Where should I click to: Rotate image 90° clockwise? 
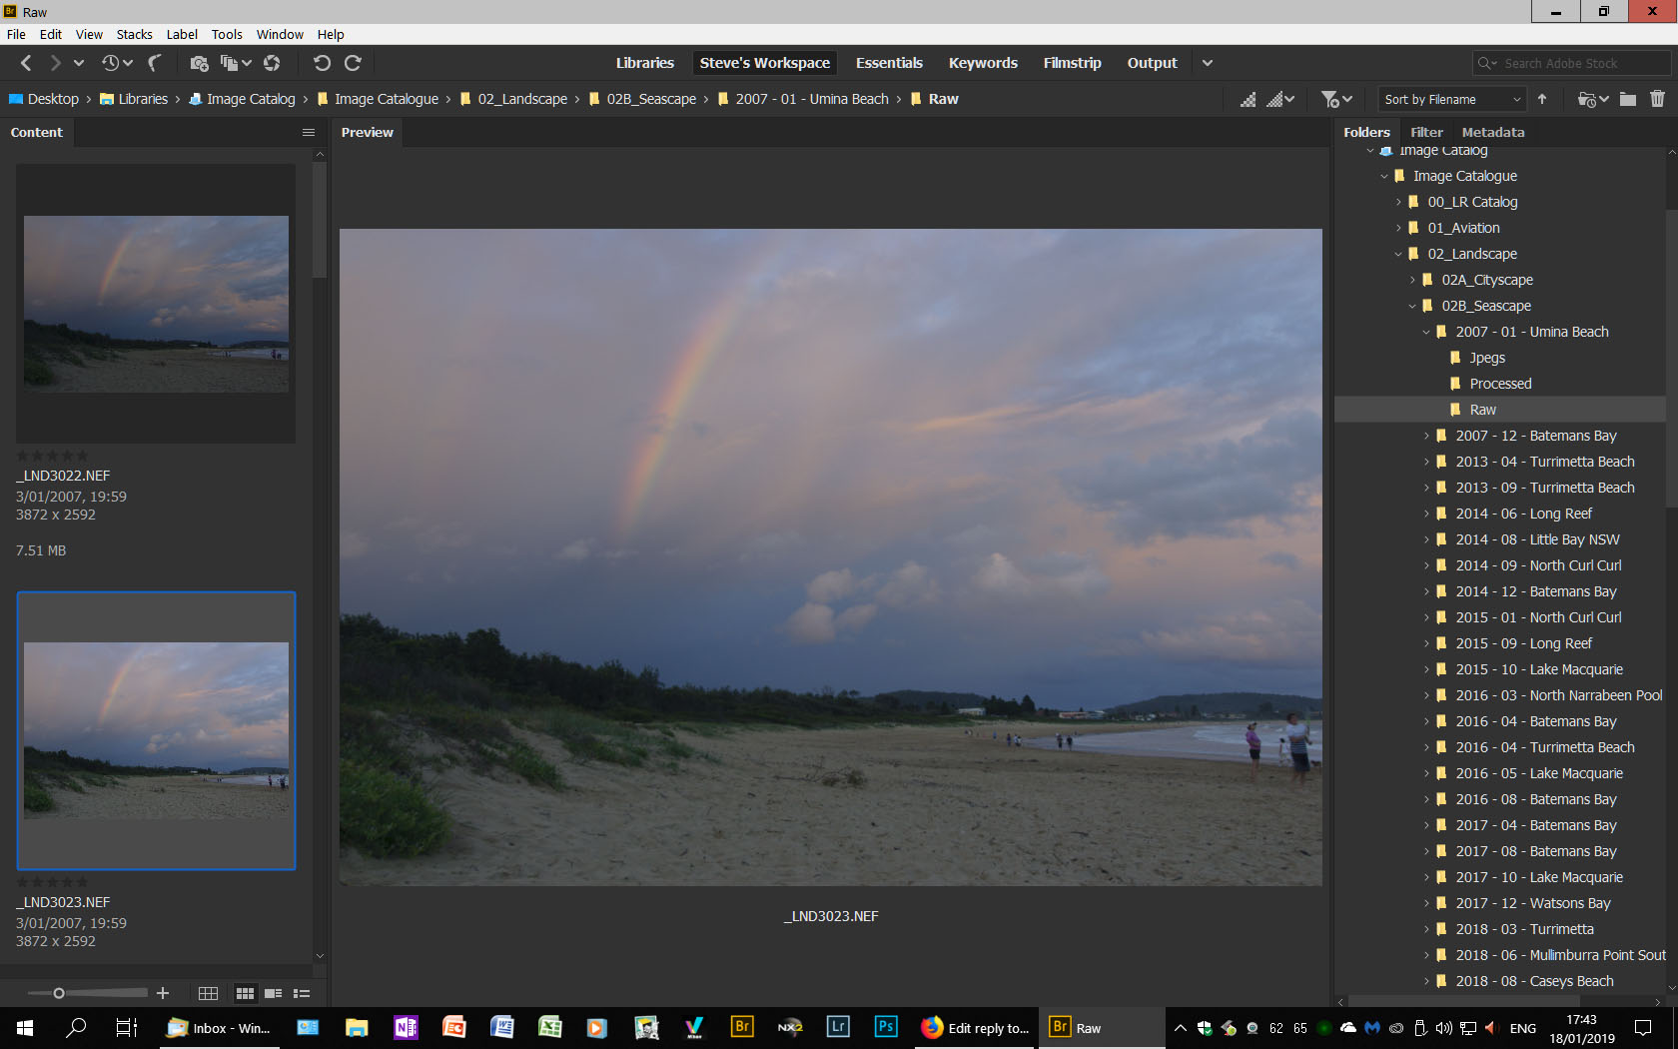(x=353, y=63)
